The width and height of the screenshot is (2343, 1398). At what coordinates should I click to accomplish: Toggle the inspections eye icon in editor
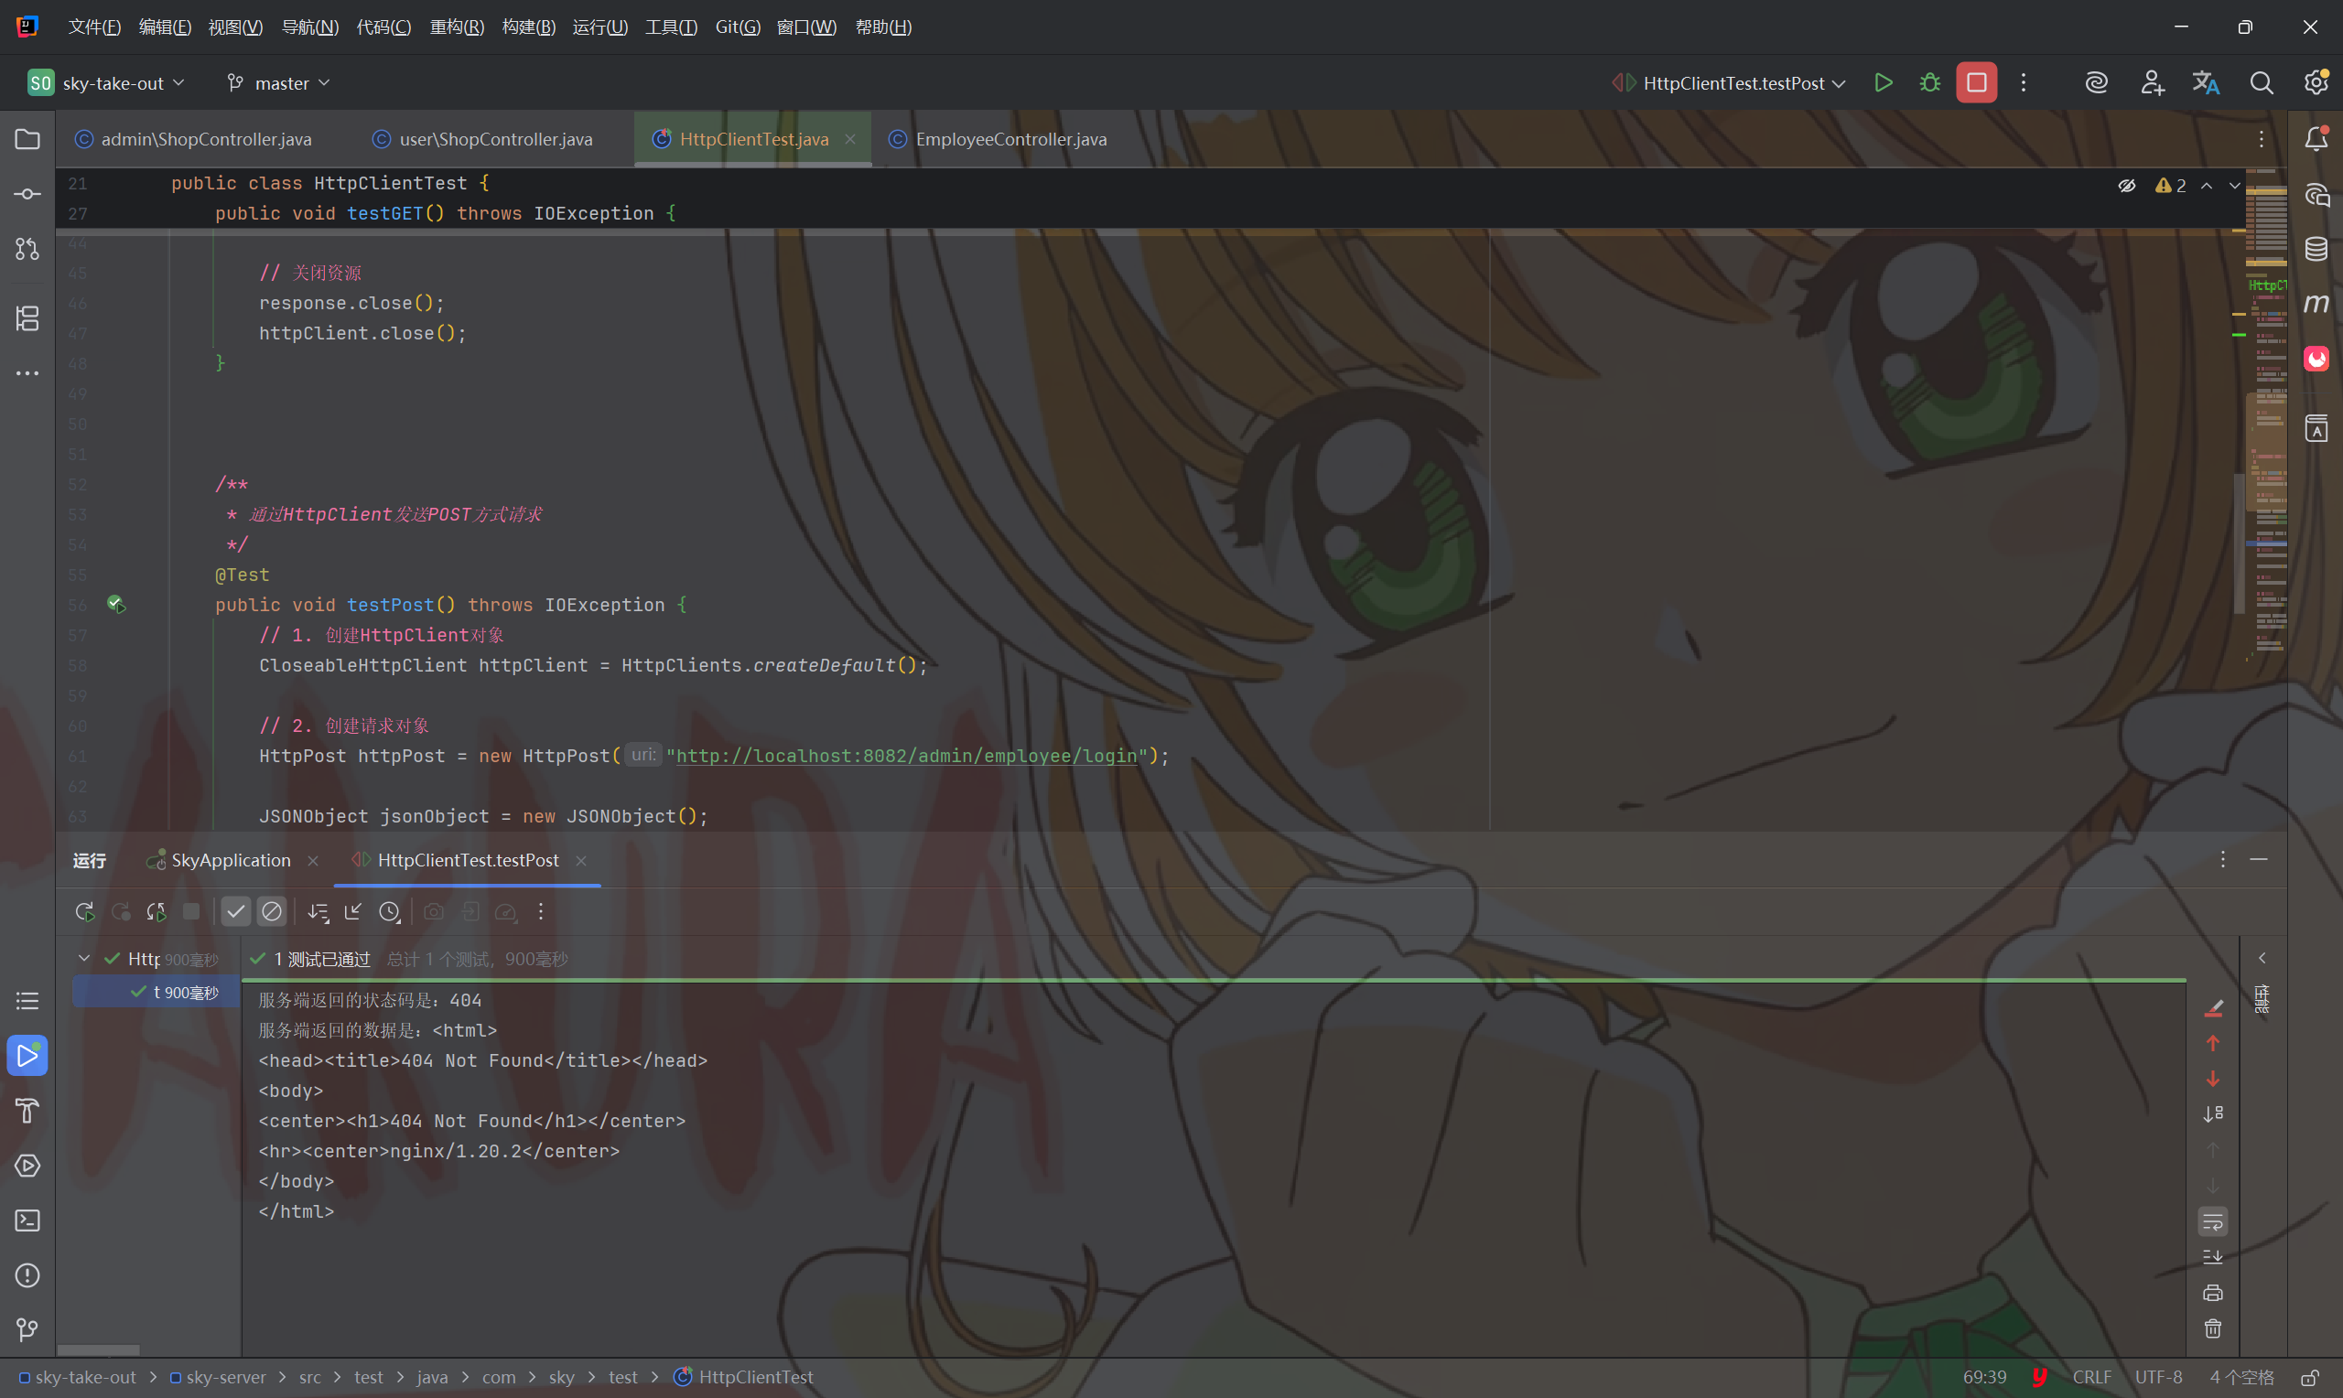coord(2126,186)
